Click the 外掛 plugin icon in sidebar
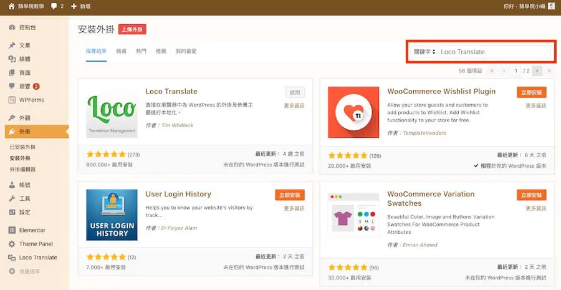The height and width of the screenshot is (290, 561). [12, 132]
